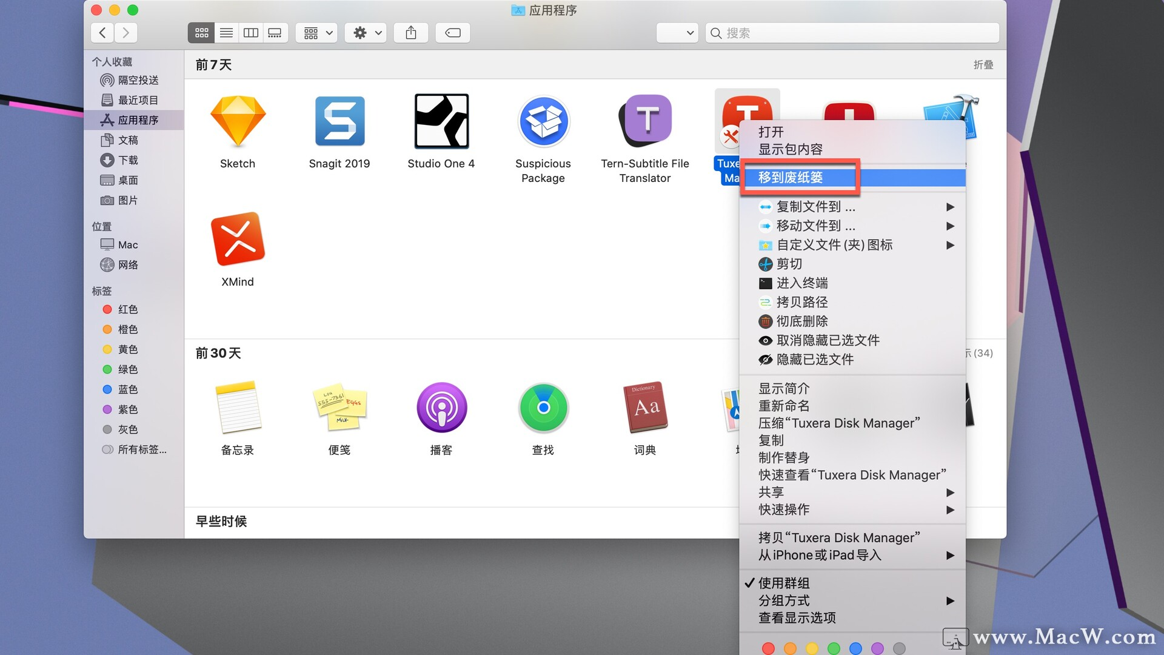Click 隐藏已选文件 crossed-eye menu item

[x=814, y=360]
